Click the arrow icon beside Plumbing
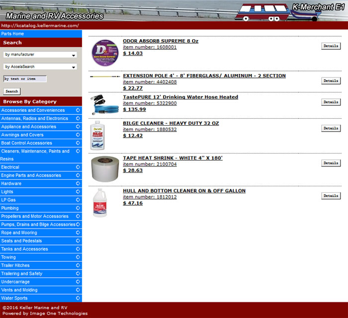The width and height of the screenshot is (348, 318). 78,208
